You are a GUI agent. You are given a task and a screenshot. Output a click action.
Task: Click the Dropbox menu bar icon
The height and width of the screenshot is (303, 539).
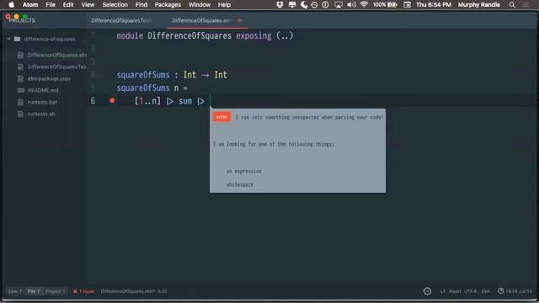click(x=280, y=5)
